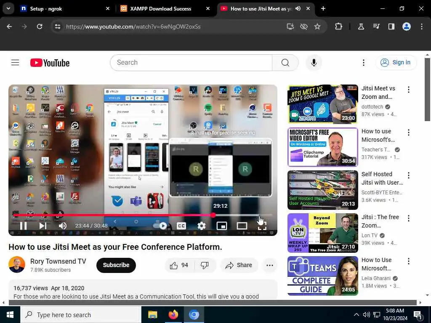The width and height of the screenshot is (431, 323).
Task: Open options for How to use Microsoft's video
Action: pos(409,132)
